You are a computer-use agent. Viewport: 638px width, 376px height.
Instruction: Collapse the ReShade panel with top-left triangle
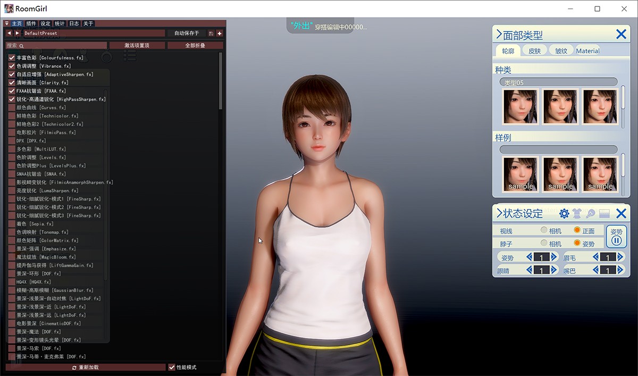[7, 23]
